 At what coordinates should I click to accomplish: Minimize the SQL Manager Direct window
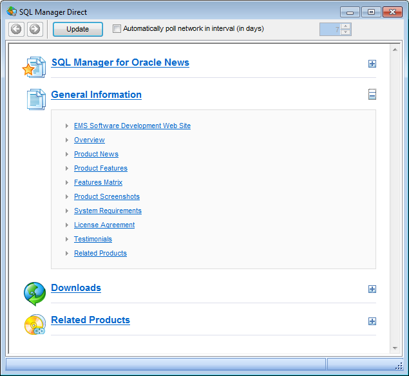pyautogui.click(x=350, y=12)
